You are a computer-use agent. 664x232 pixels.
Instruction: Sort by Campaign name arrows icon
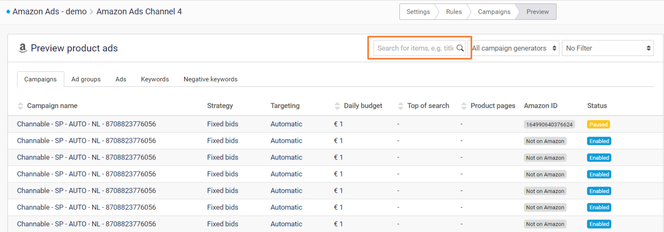click(x=20, y=106)
